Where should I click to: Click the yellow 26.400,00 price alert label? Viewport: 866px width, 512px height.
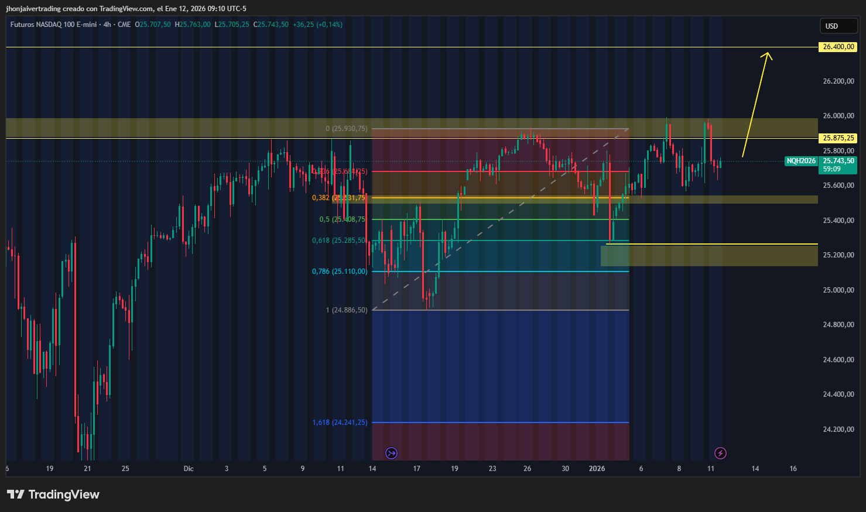pyautogui.click(x=837, y=46)
